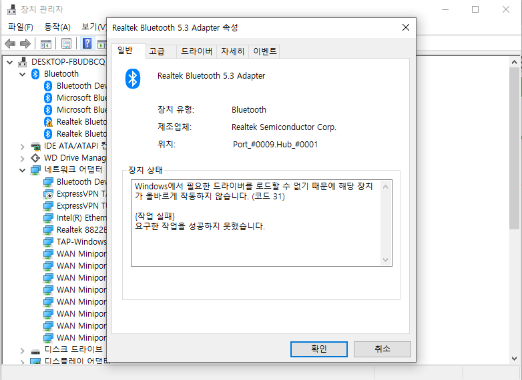The image size is (522, 380).
Task: Expand the disk drives category
Action: (22, 351)
